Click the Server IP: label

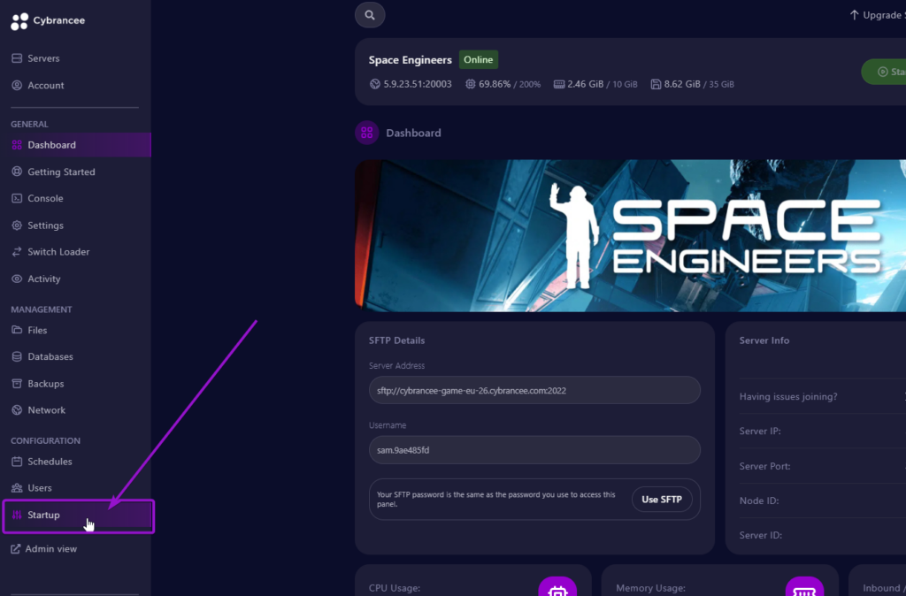coord(760,432)
